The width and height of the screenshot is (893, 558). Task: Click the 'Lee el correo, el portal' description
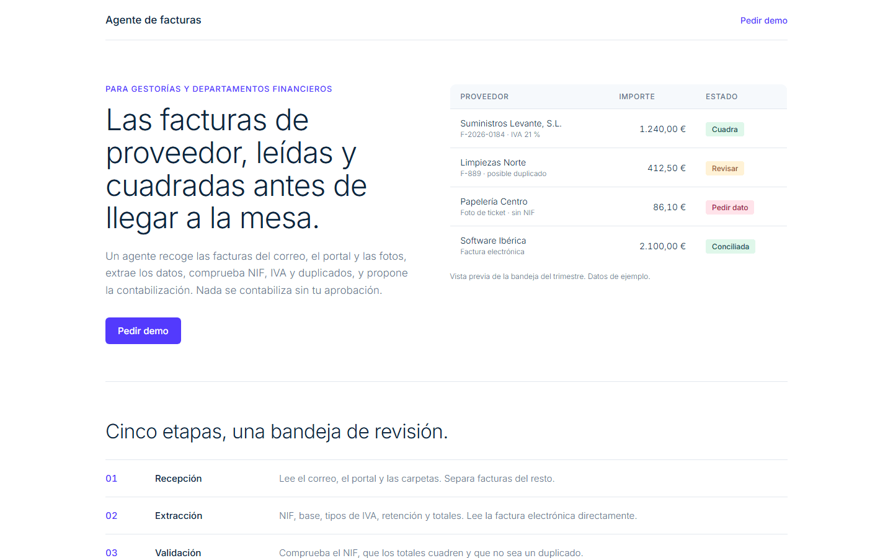417,479
